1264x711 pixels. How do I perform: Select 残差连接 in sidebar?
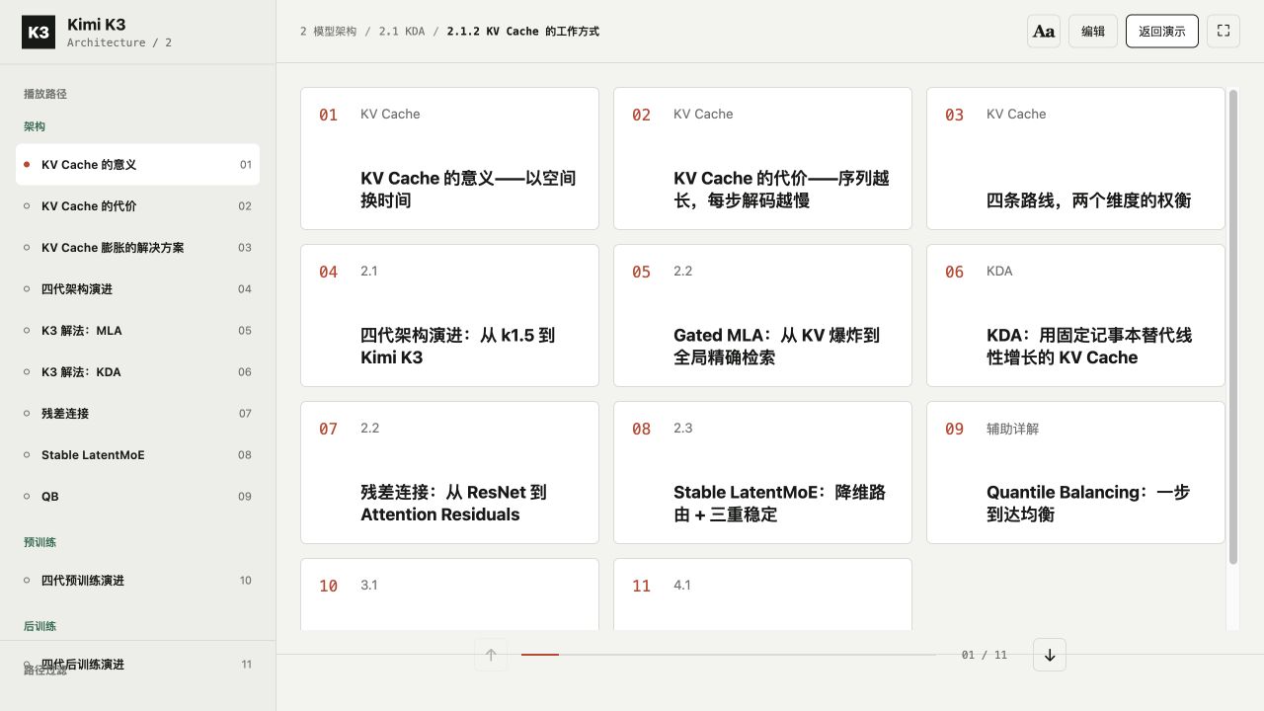(137, 414)
